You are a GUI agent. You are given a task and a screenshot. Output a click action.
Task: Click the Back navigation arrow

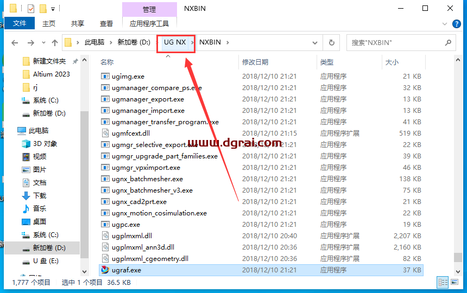pos(15,43)
